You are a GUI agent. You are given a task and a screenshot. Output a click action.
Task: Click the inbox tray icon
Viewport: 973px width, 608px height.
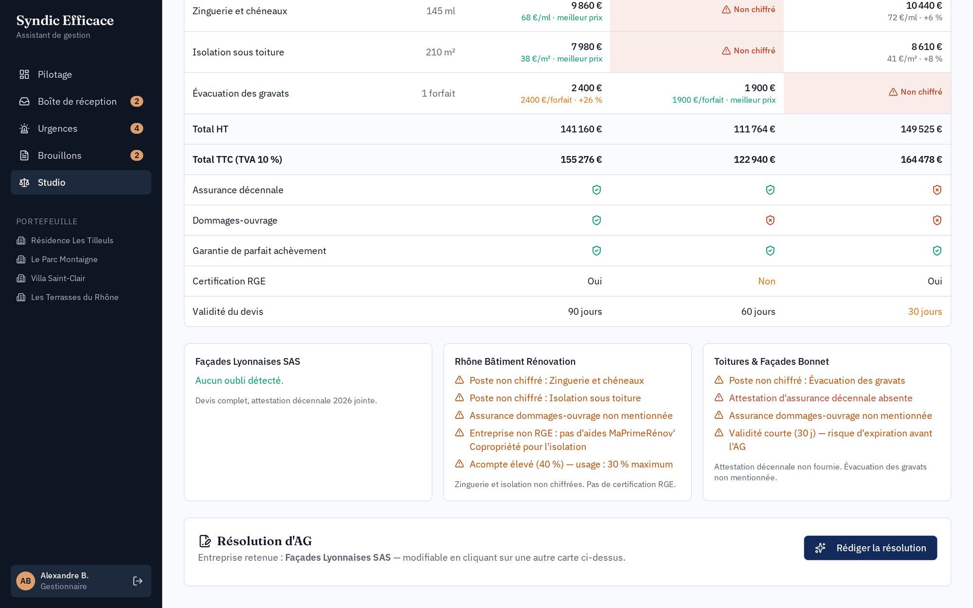click(24, 101)
